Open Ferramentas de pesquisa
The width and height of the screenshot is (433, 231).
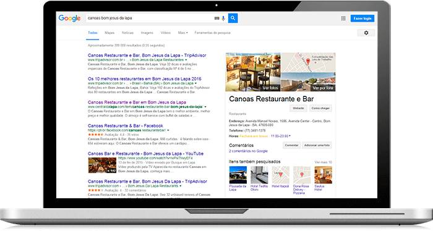point(212,33)
